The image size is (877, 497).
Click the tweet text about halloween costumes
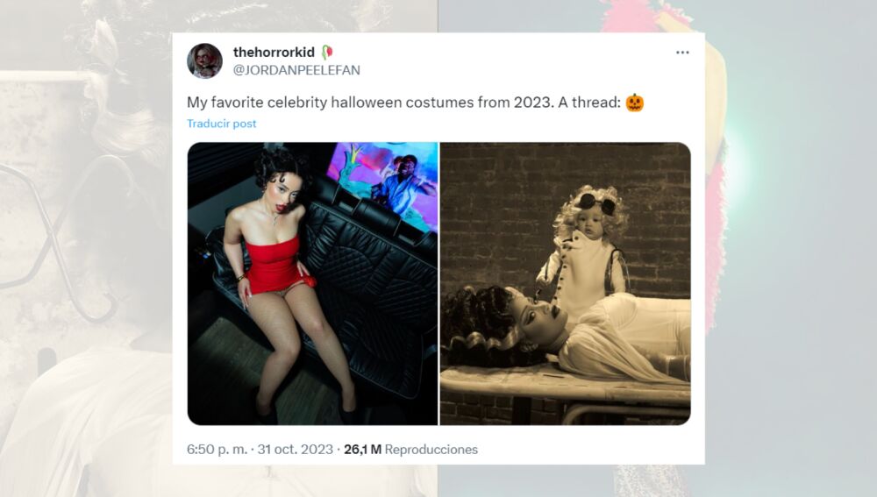(403, 103)
